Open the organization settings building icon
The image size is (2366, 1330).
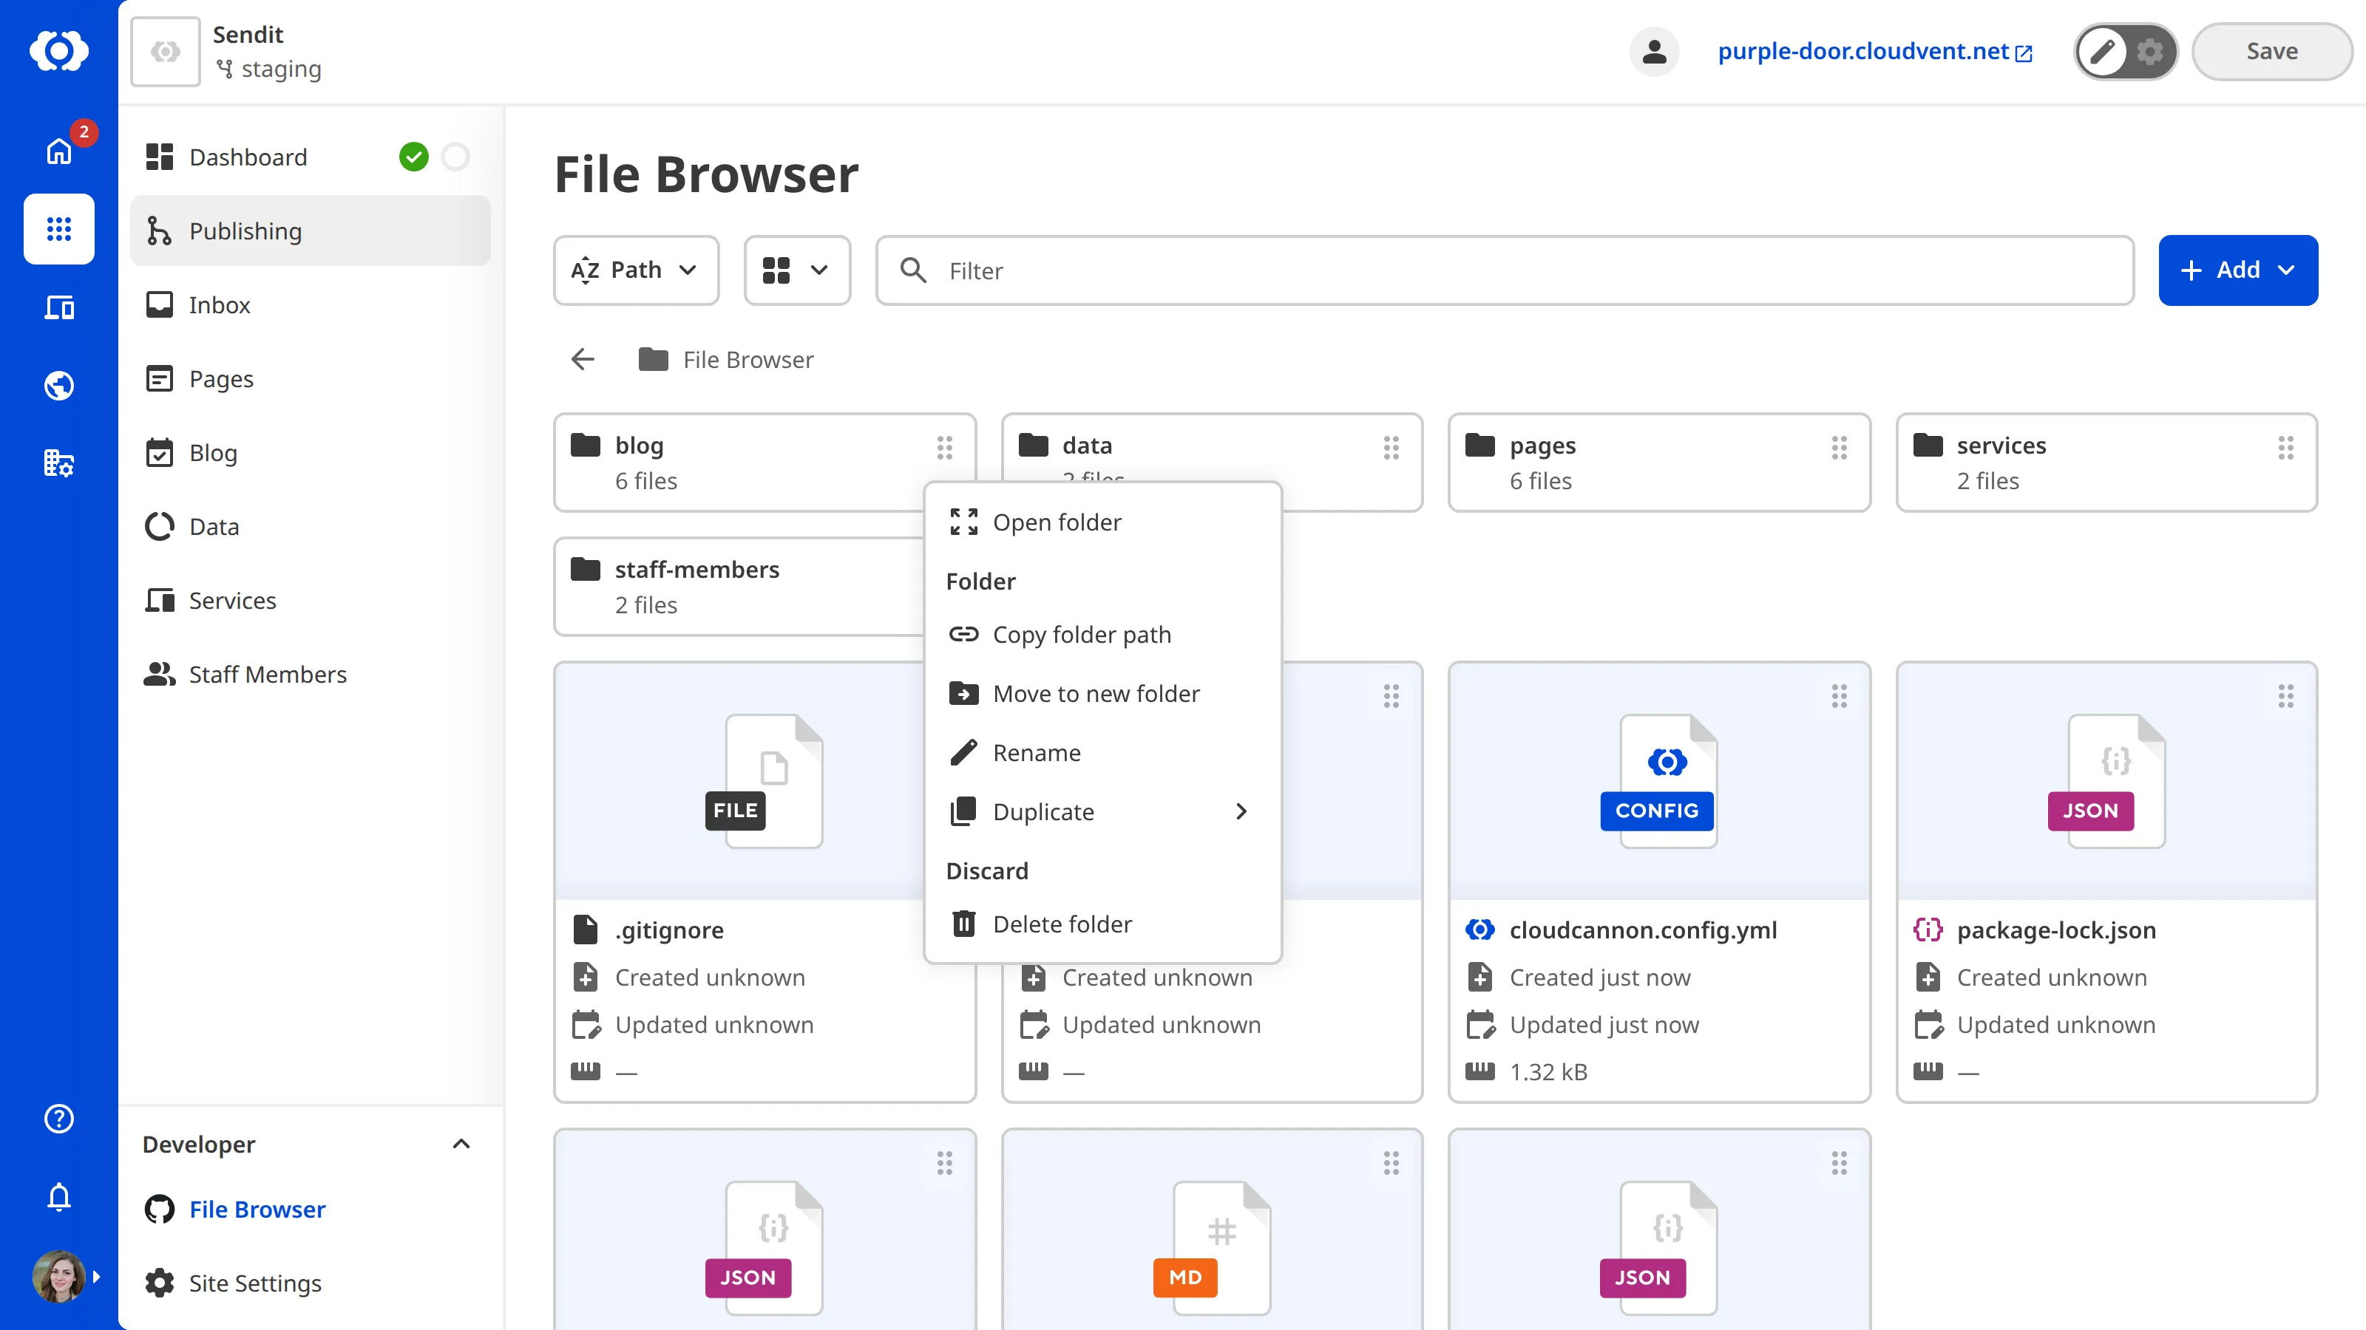[59, 463]
